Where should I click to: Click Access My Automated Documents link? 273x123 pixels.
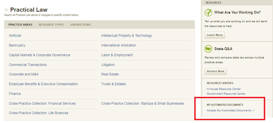point(229,110)
